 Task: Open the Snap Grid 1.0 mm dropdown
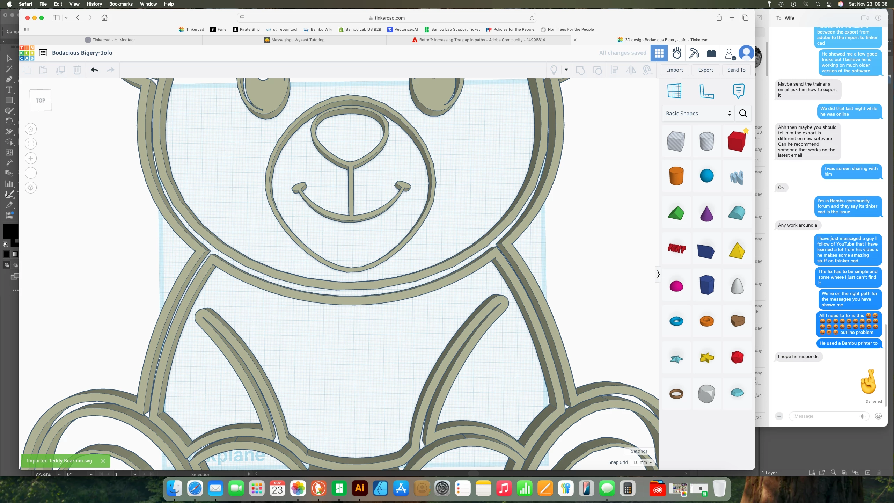coord(642,462)
